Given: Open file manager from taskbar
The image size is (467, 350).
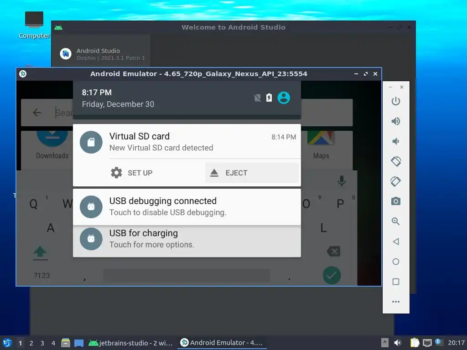Looking at the screenshot, I should click(x=66, y=343).
